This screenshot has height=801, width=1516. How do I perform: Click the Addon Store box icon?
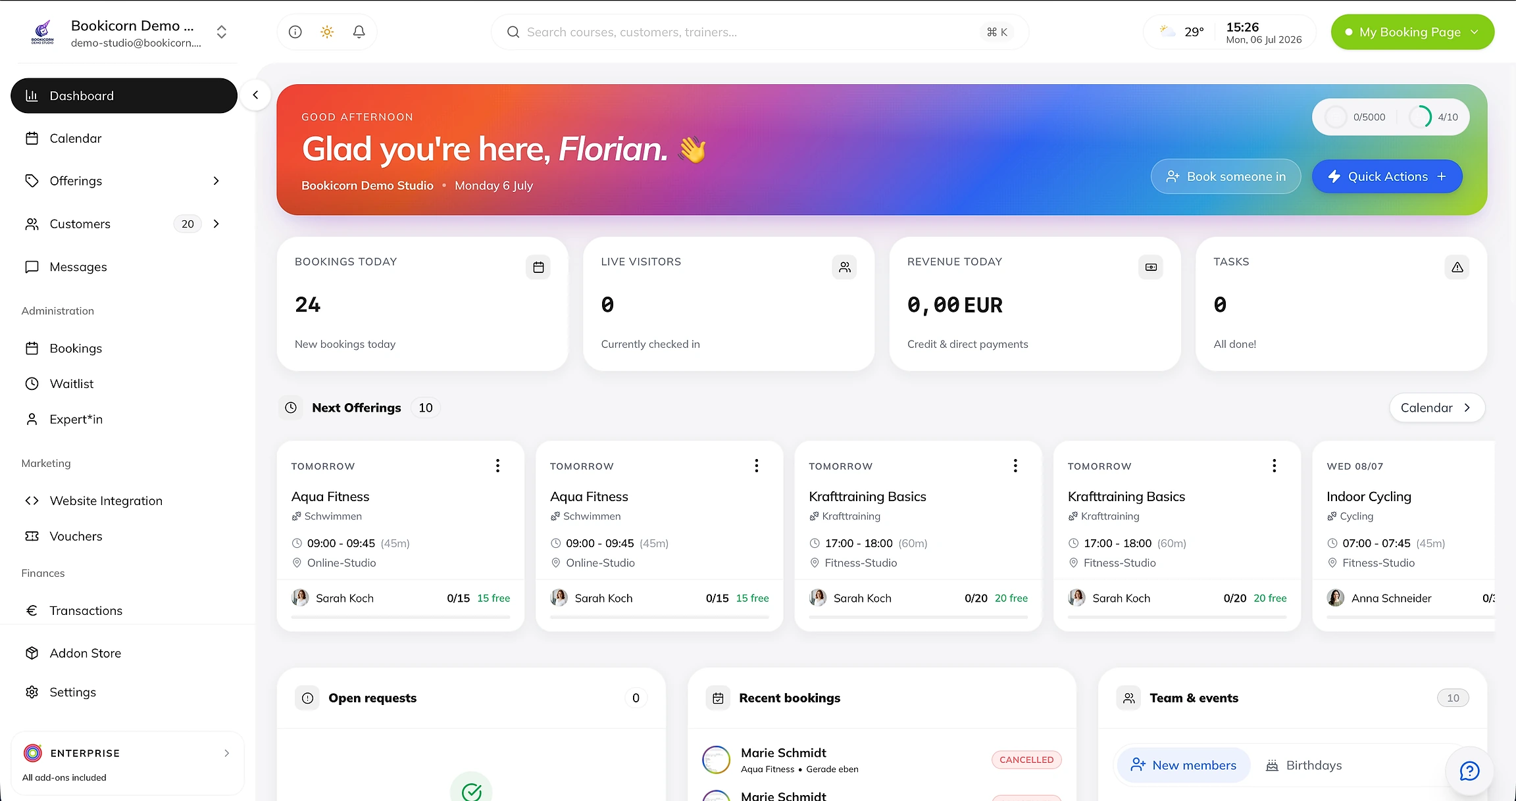pyautogui.click(x=32, y=653)
